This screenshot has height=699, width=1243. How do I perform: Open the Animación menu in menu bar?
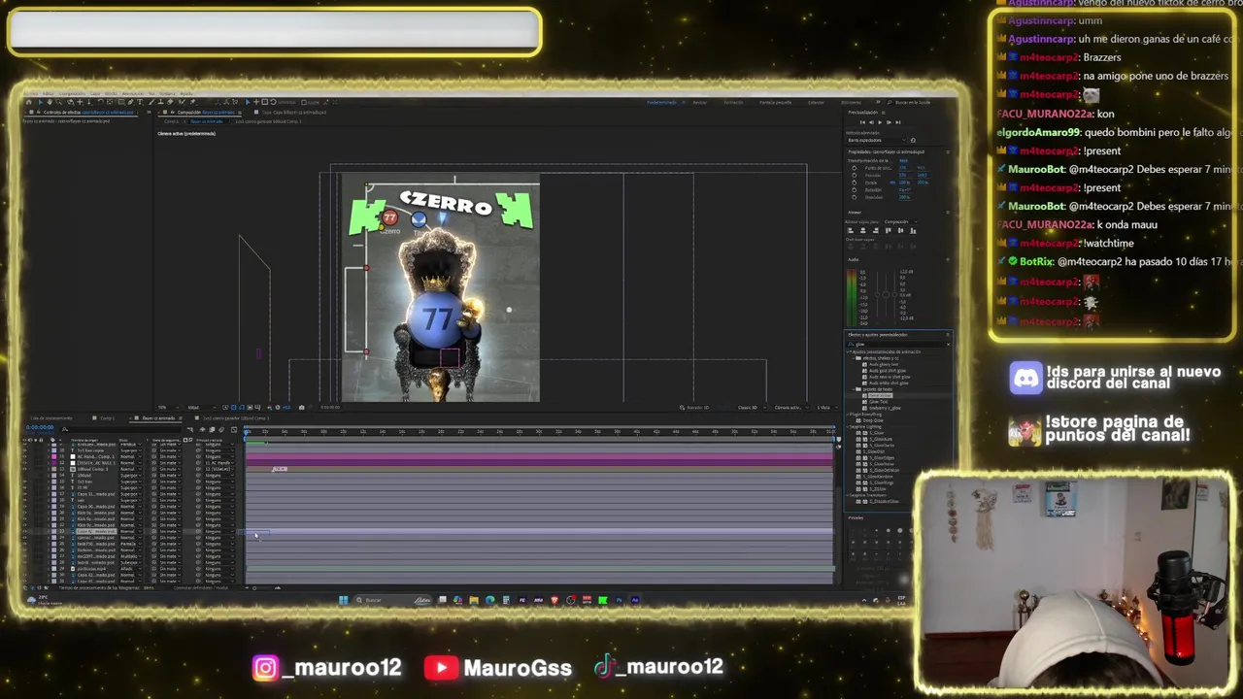point(133,94)
